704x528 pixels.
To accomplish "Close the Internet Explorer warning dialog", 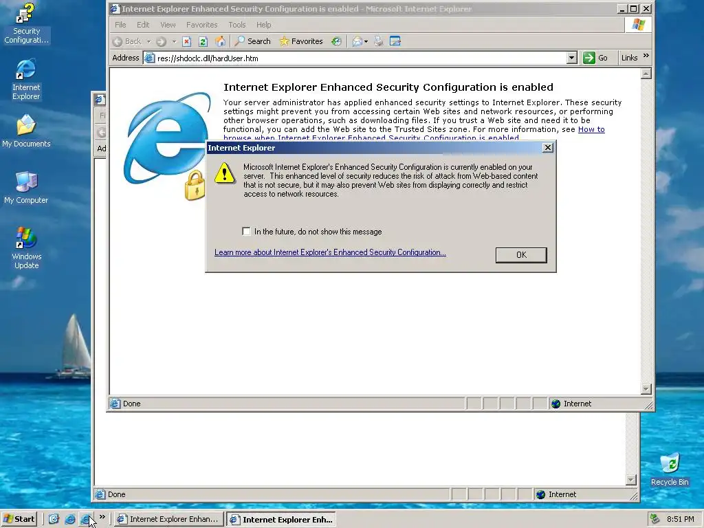I will click(x=547, y=148).
